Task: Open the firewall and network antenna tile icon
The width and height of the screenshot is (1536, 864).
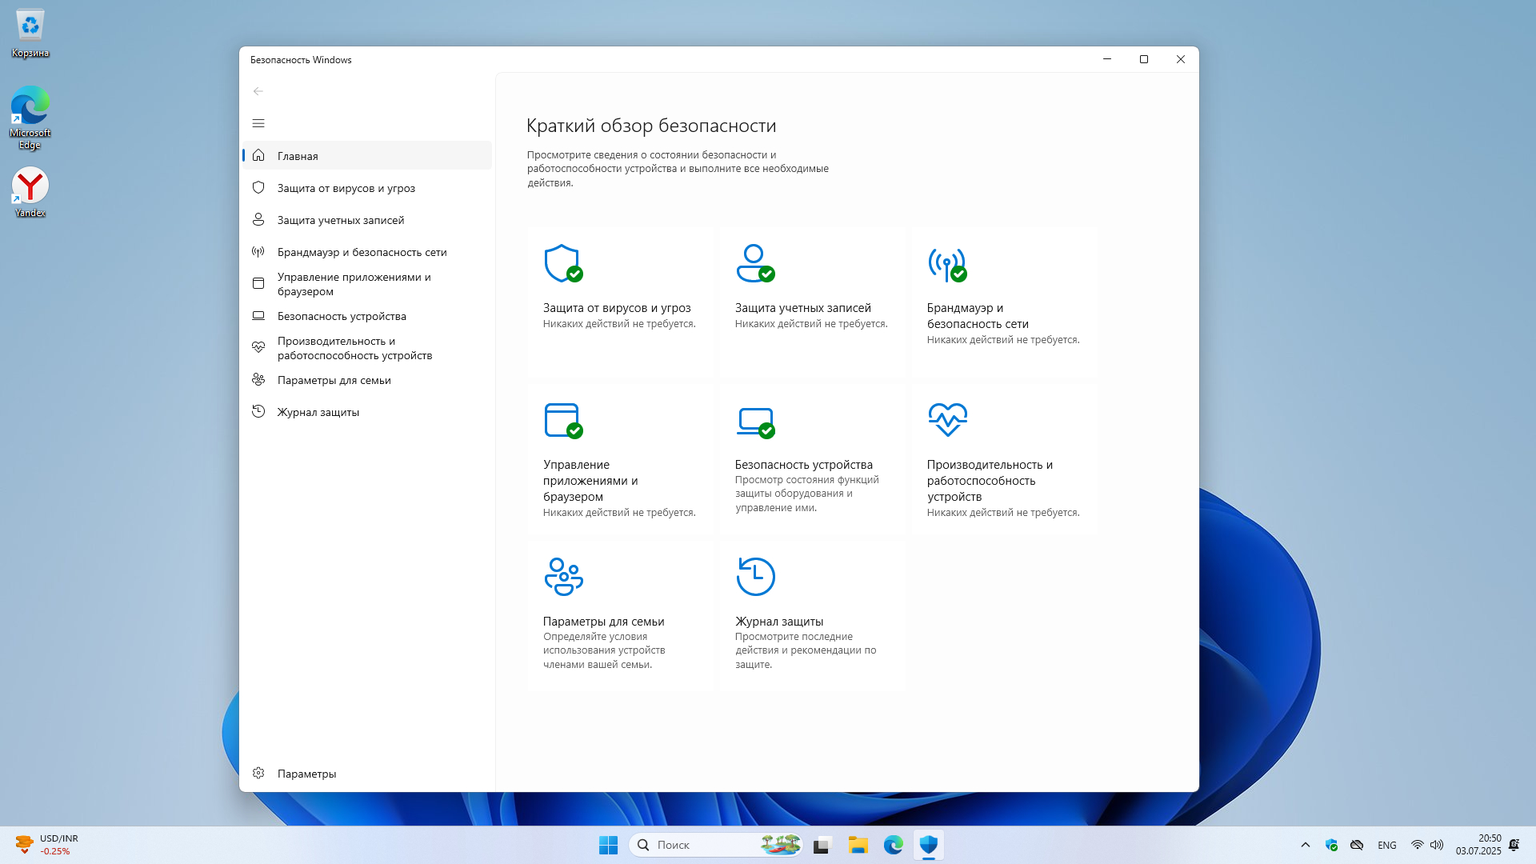Action: tap(946, 263)
